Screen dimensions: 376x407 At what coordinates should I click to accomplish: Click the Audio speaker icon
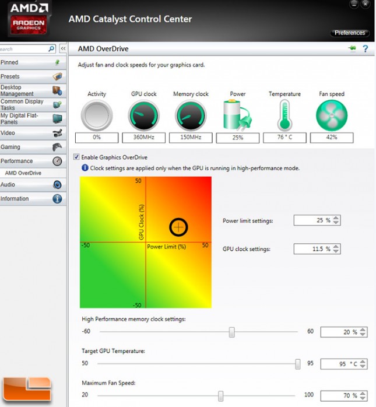point(57,185)
